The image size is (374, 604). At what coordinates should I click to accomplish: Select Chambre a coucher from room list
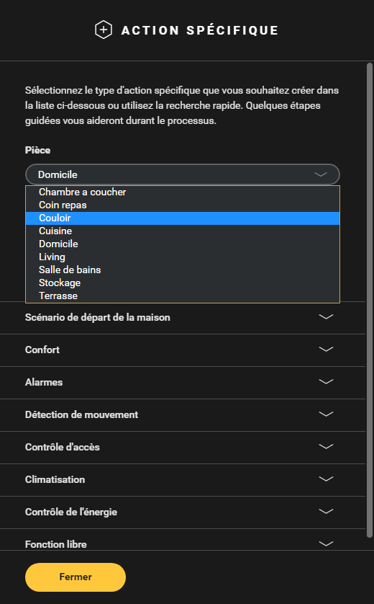[x=183, y=192]
